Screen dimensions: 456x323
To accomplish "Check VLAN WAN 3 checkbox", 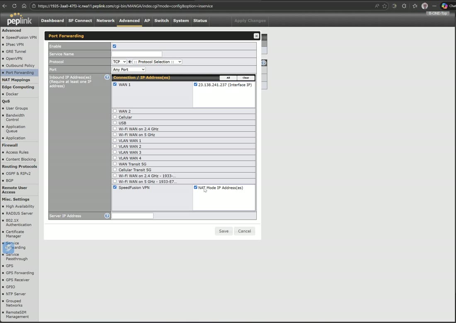I will tap(115, 152).
